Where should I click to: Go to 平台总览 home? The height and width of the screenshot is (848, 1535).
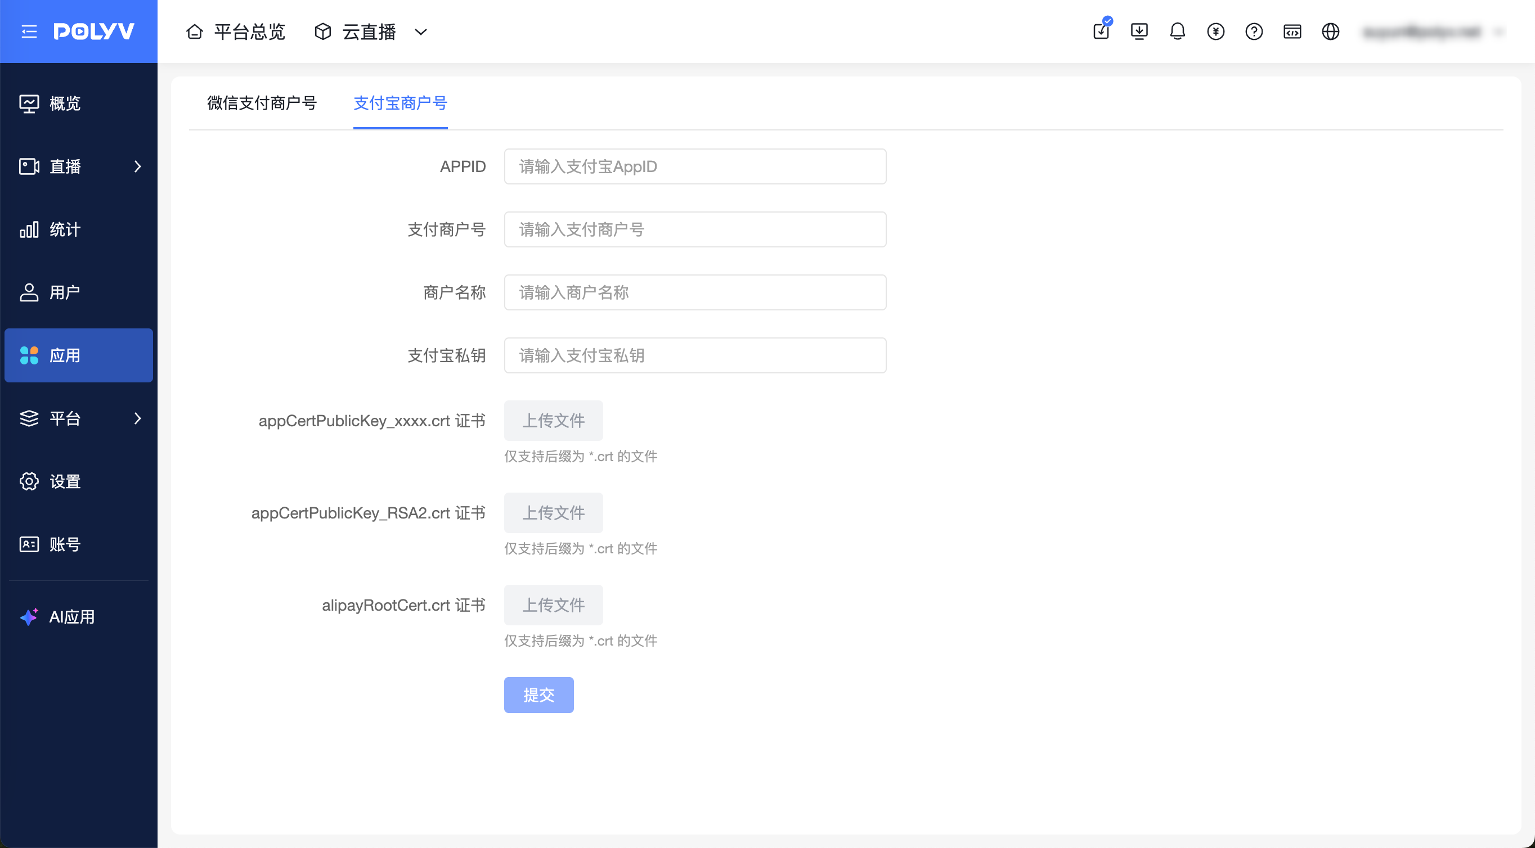coord(235,31)
